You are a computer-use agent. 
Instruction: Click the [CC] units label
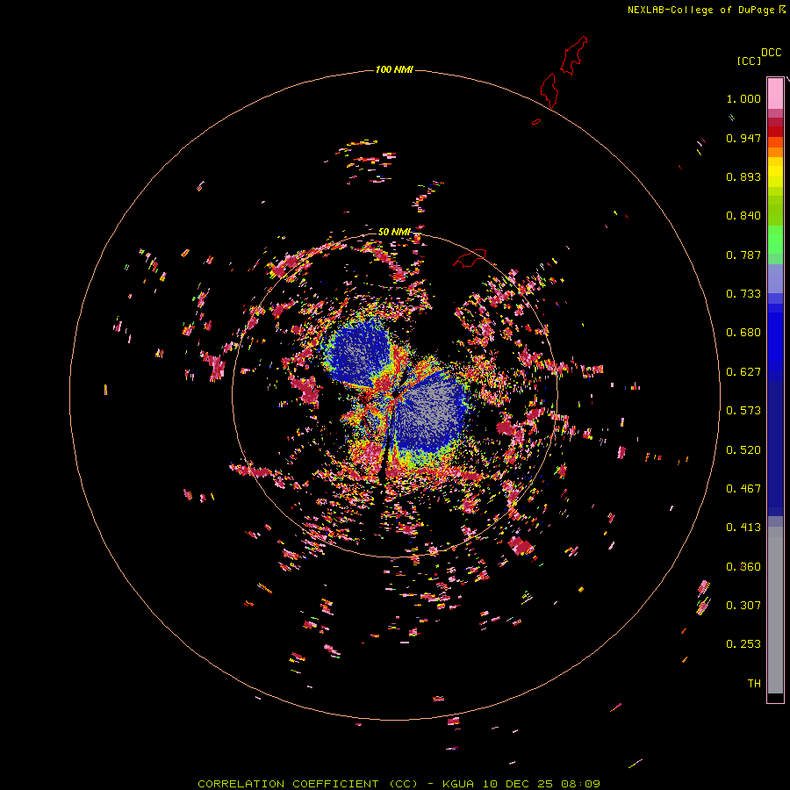(x=749, y=61)
